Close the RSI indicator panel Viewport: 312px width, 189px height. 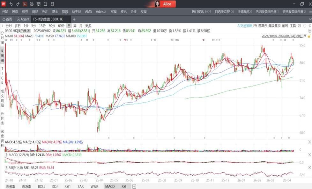309,167
